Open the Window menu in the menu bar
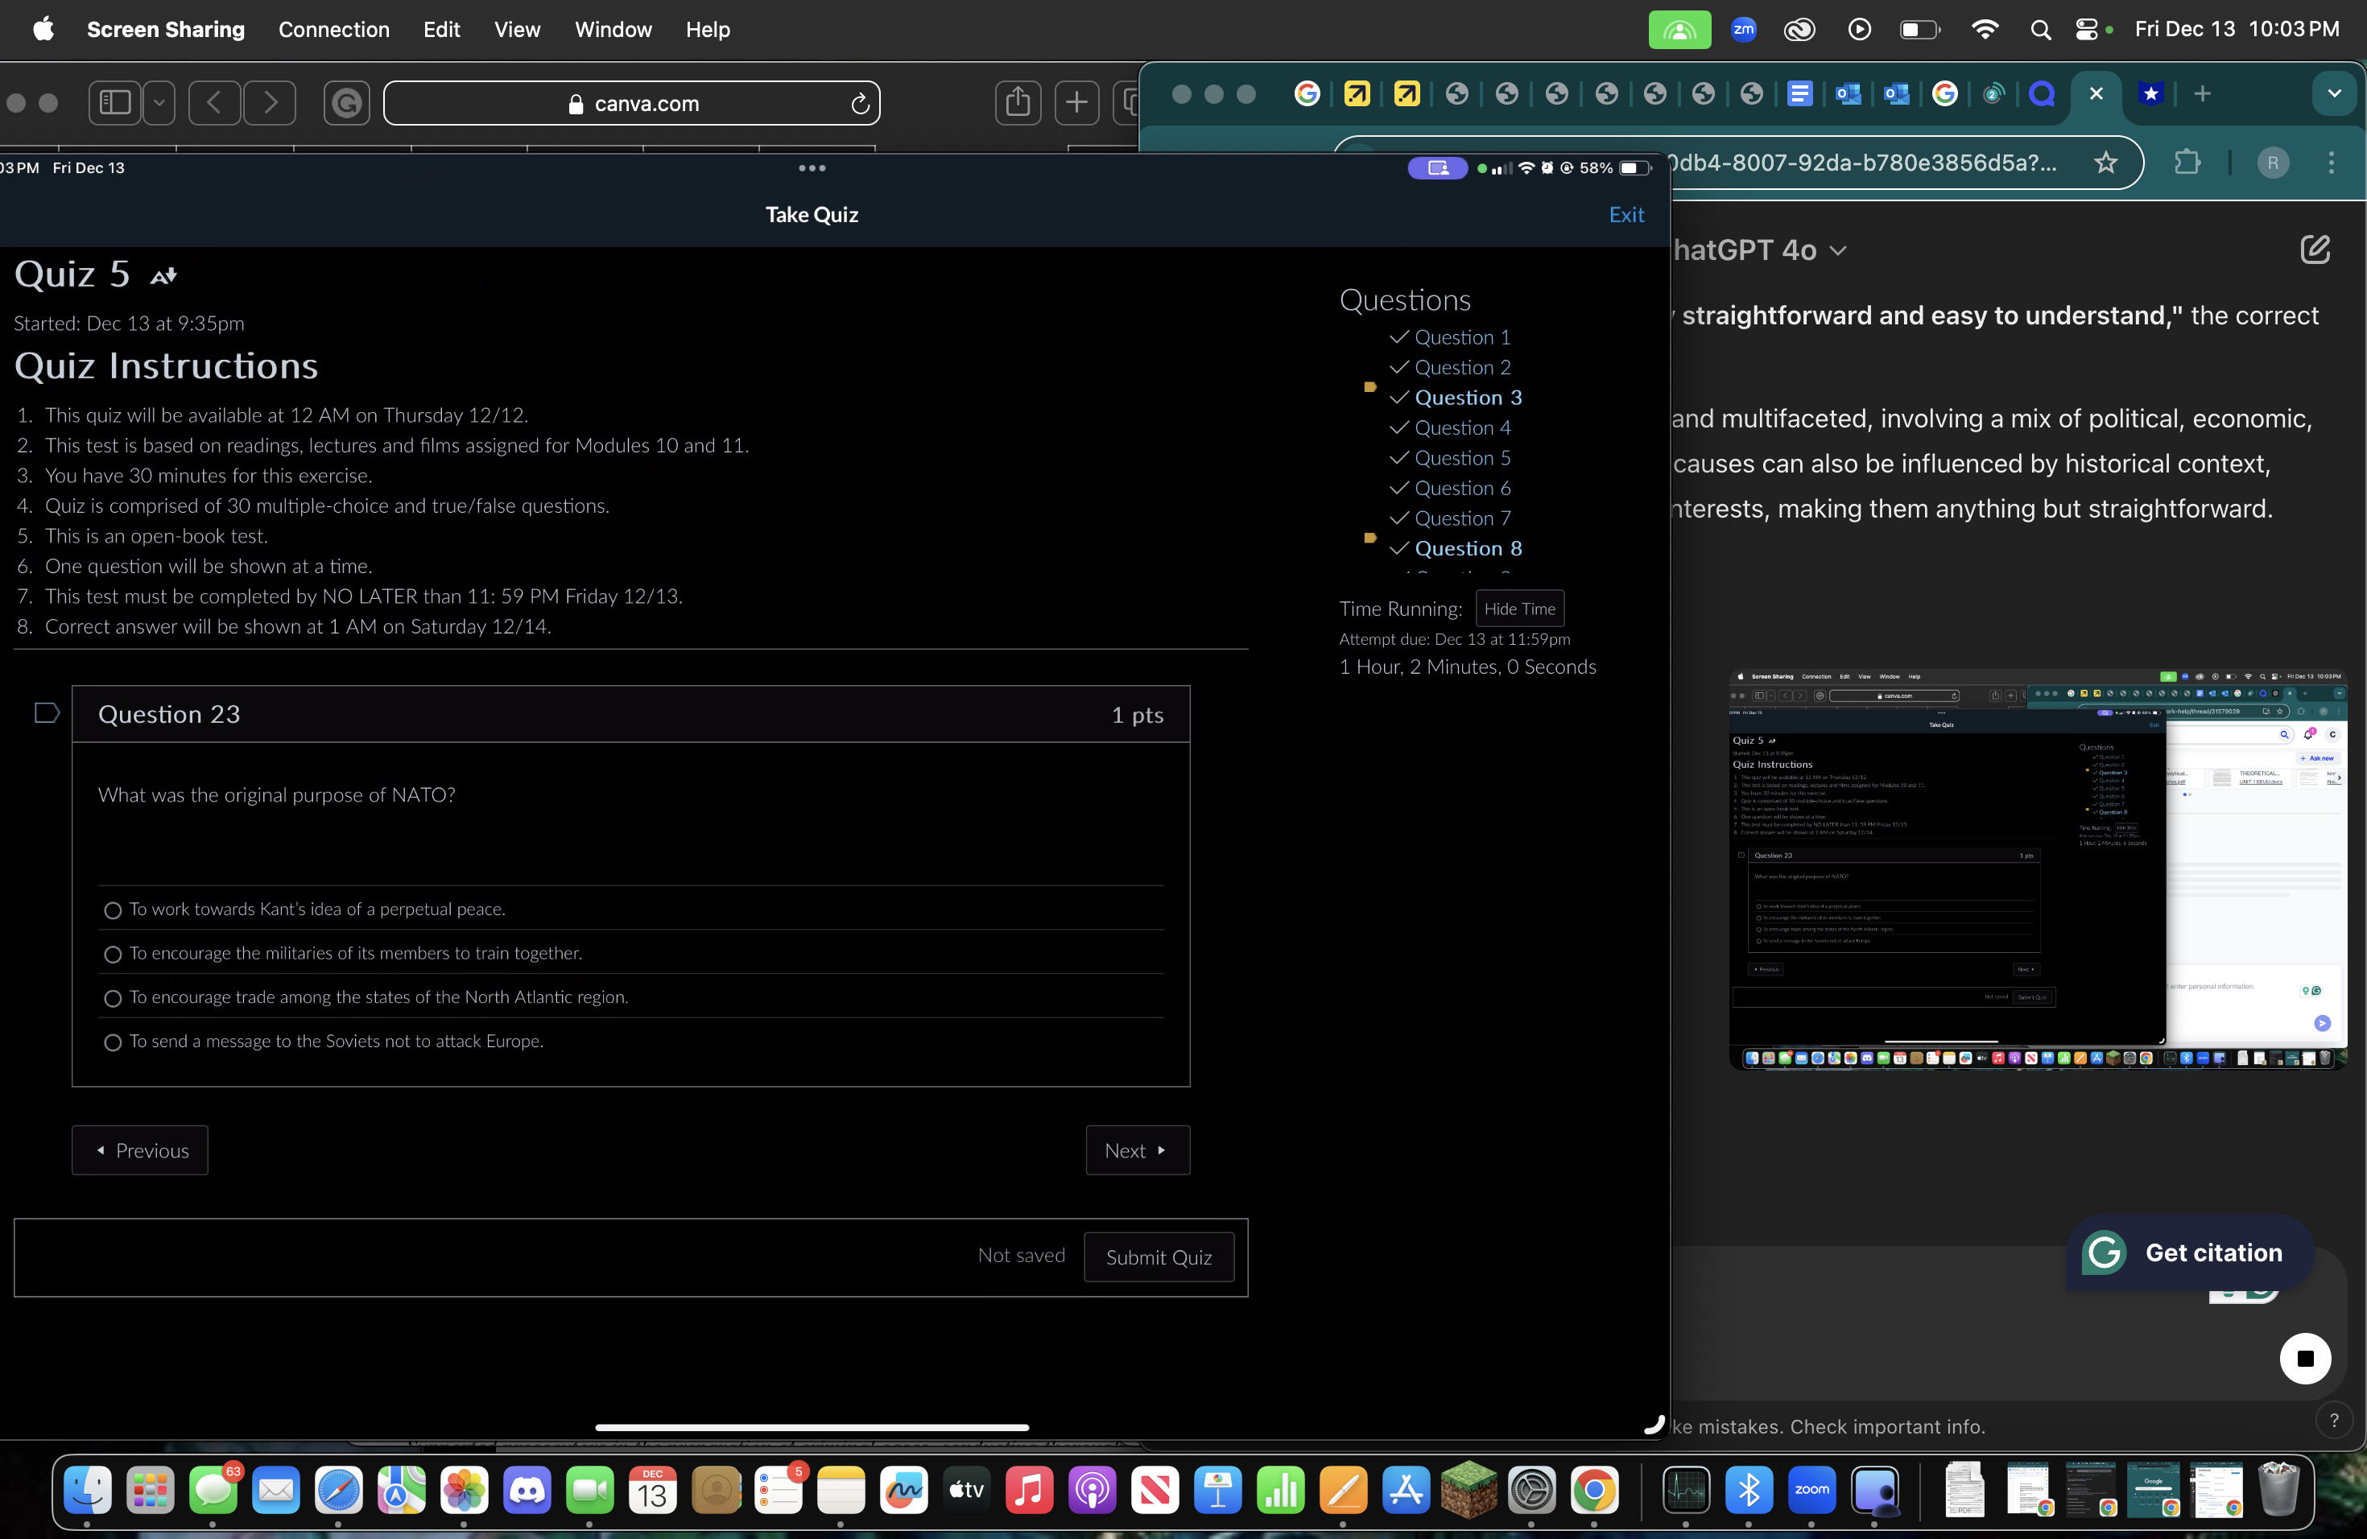Screen dimensions: 2367x1539 (612, 30)
